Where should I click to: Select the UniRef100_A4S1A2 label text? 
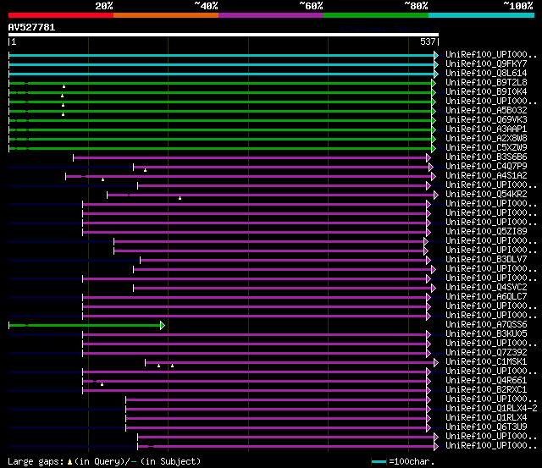coord(486,176)
